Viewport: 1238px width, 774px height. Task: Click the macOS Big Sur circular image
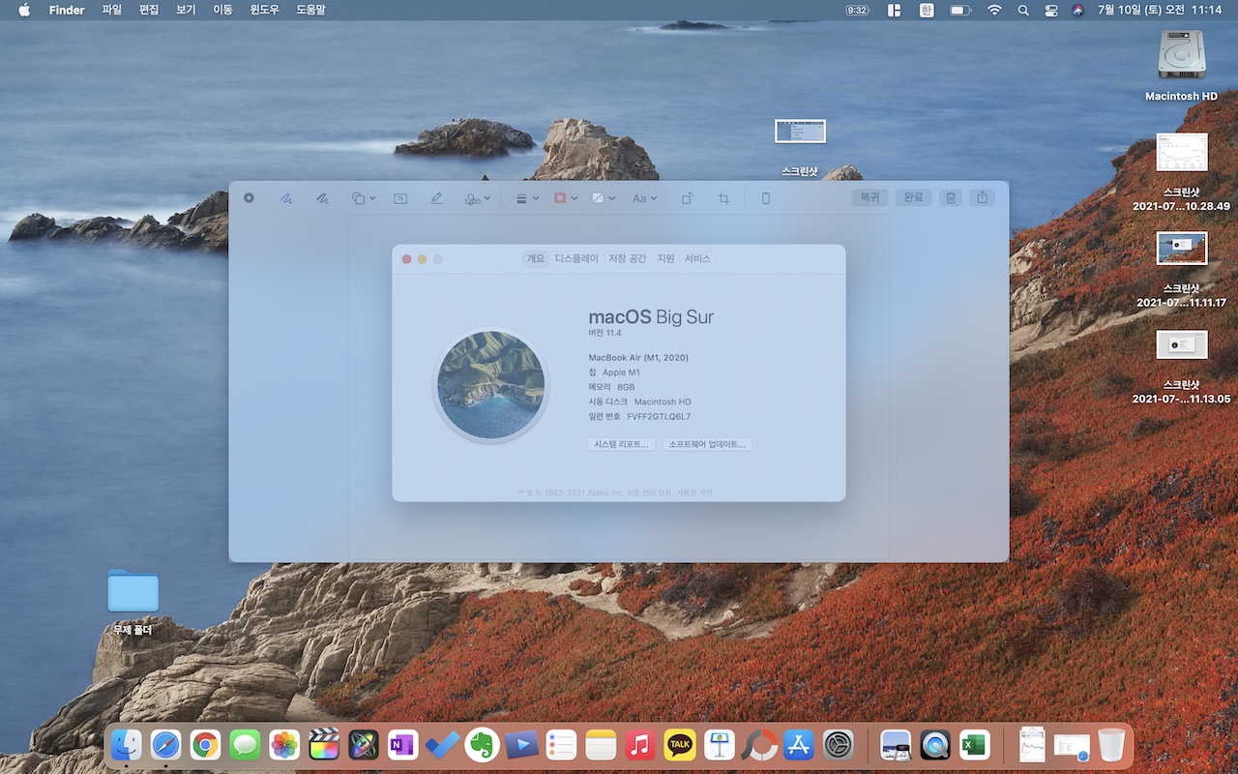[x=491, y=385]
